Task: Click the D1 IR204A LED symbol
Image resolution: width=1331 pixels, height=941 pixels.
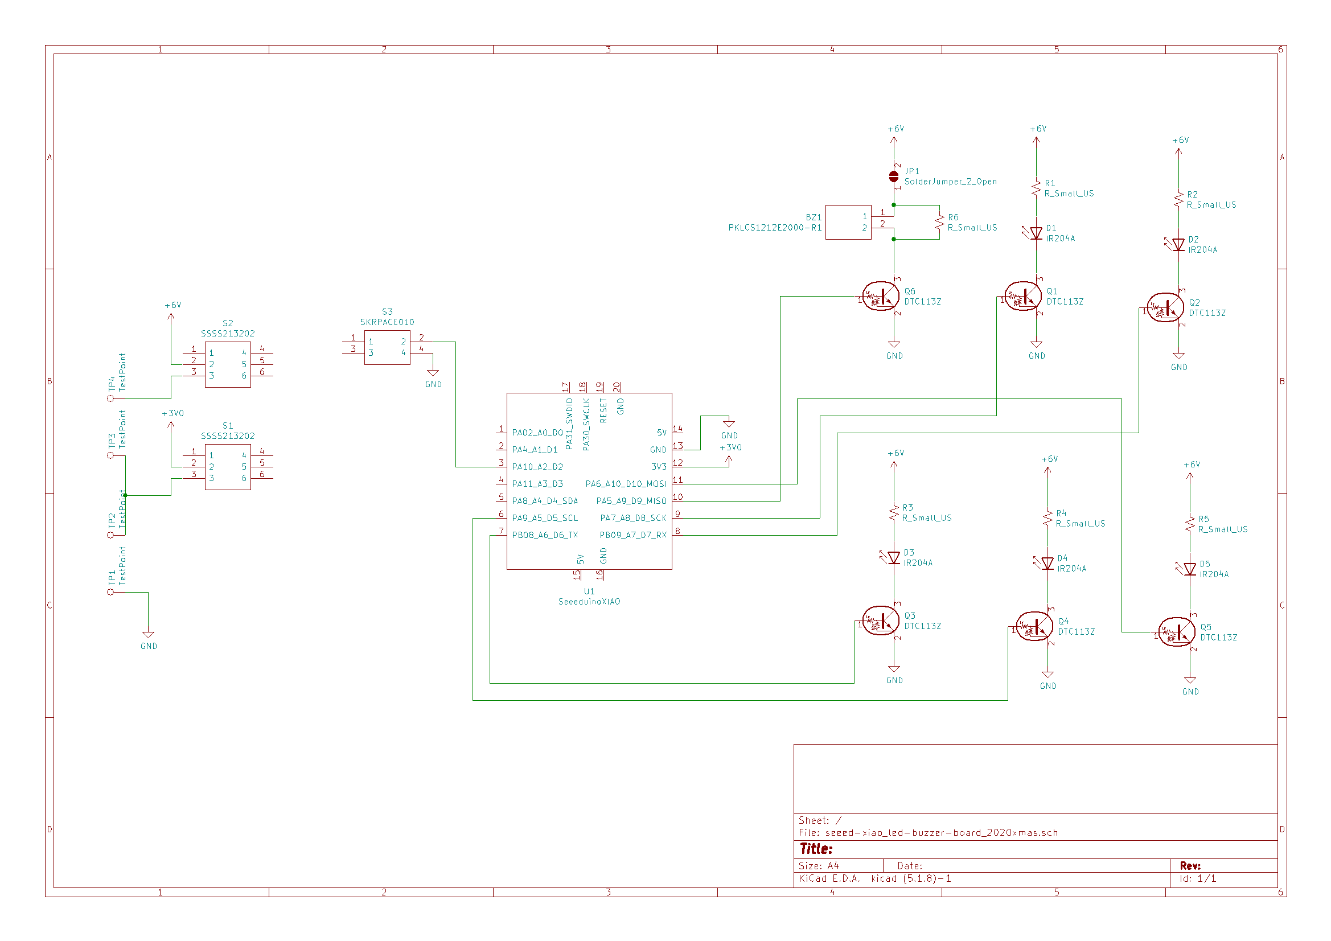Action: point(1037,233)
